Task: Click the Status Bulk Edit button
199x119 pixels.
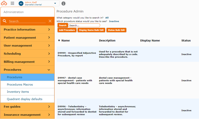Action: [116, 30]
